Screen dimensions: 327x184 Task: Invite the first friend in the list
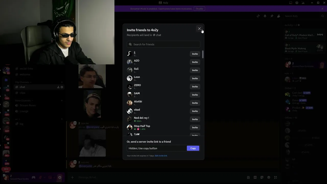click(x=195, y=54)
